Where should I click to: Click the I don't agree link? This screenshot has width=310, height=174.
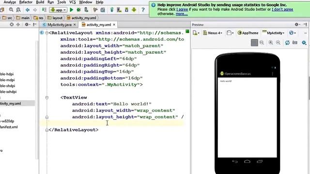282,10
